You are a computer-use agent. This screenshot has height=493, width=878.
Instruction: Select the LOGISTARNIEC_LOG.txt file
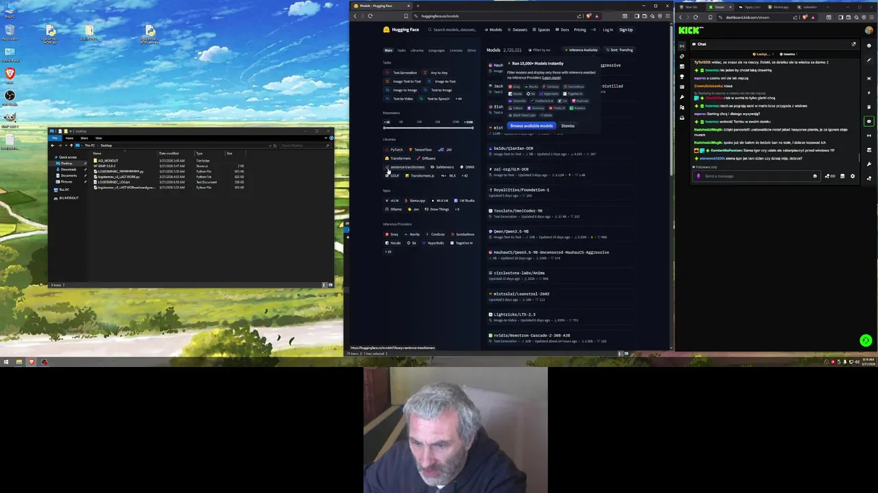click(113, 182)
